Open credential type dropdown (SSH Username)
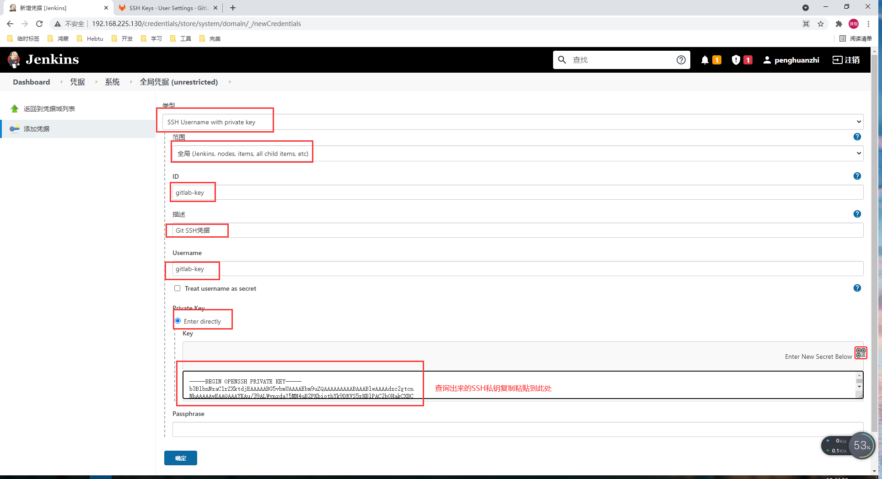Viewport: 882px width, 479px height. pos(513,122)
